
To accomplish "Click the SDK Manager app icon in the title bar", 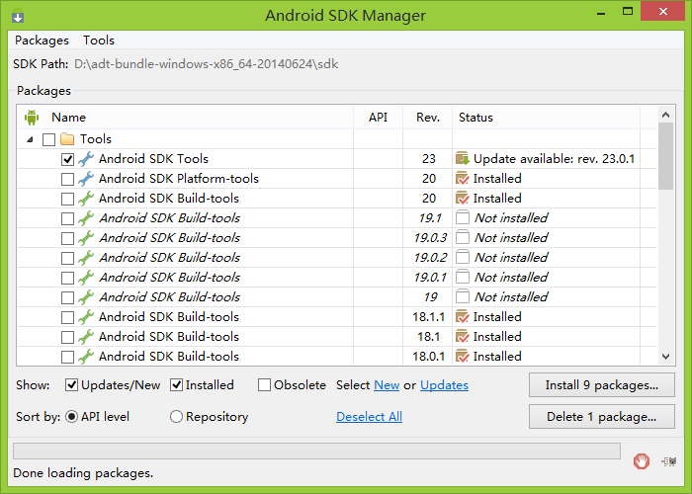I will [x=18, y=16].
